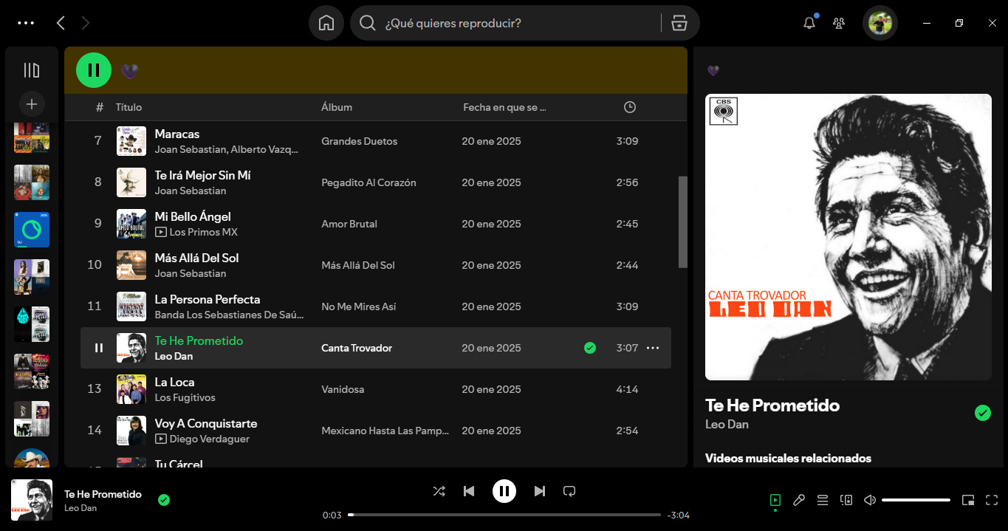Sort by Álbum column header
1008x531 pixels.
[x=337, y=107]
